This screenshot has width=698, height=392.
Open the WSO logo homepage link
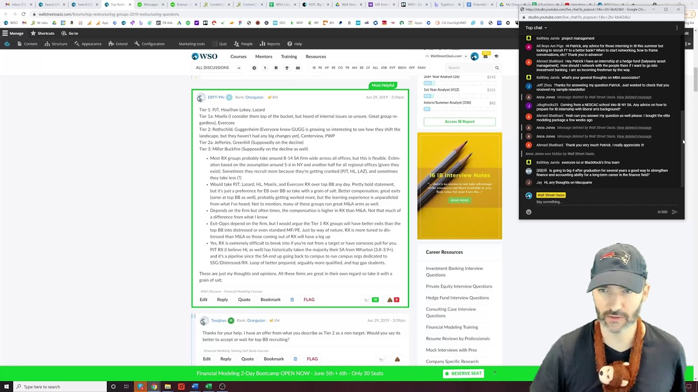pyautogui.click(x=204, y=56)
